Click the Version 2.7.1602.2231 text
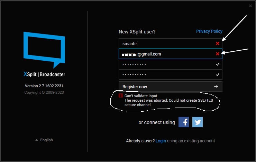Viewport: 256px width, 162px height. click(x=44, y=86)
